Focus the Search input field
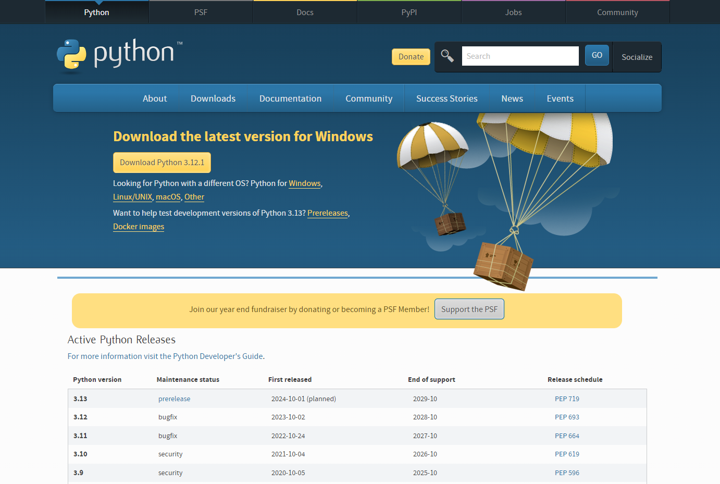Viewport: 720px width, 484px height. click(520, 56)
